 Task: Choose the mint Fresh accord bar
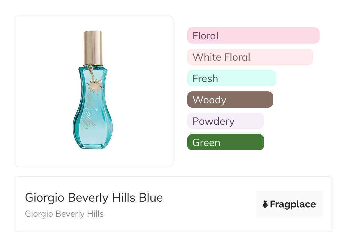[x=231, y=78]
